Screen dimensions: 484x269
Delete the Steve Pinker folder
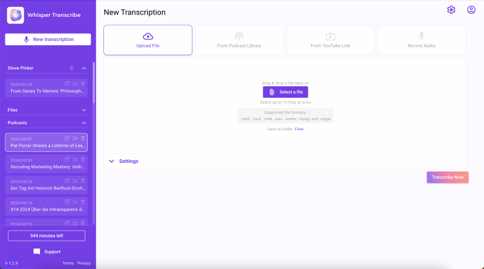click(x=71, y=68)
